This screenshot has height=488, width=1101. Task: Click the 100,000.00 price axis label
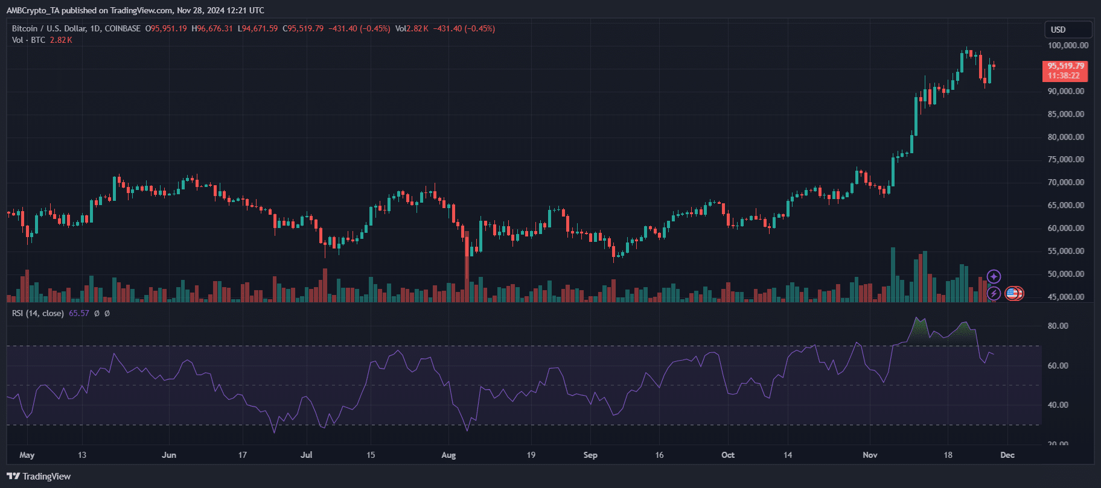(x=1068, y=45)
